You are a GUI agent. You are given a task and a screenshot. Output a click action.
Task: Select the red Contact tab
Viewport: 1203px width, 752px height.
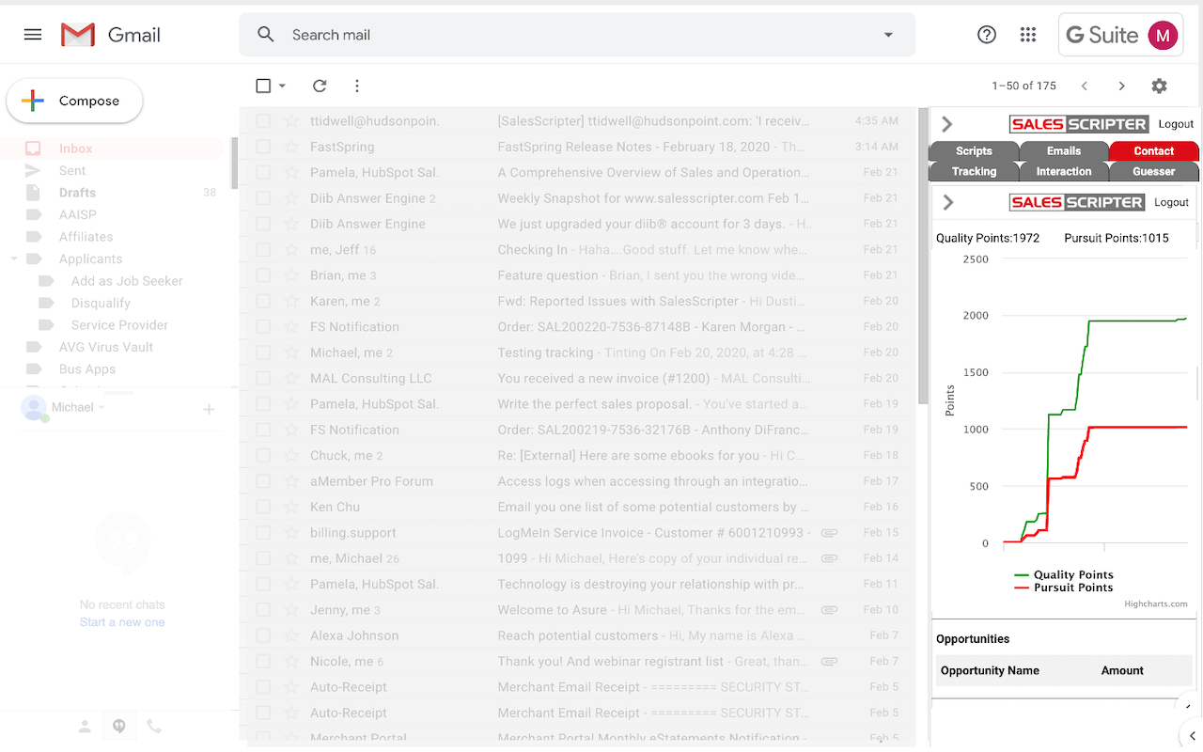tap(1154, 150)
